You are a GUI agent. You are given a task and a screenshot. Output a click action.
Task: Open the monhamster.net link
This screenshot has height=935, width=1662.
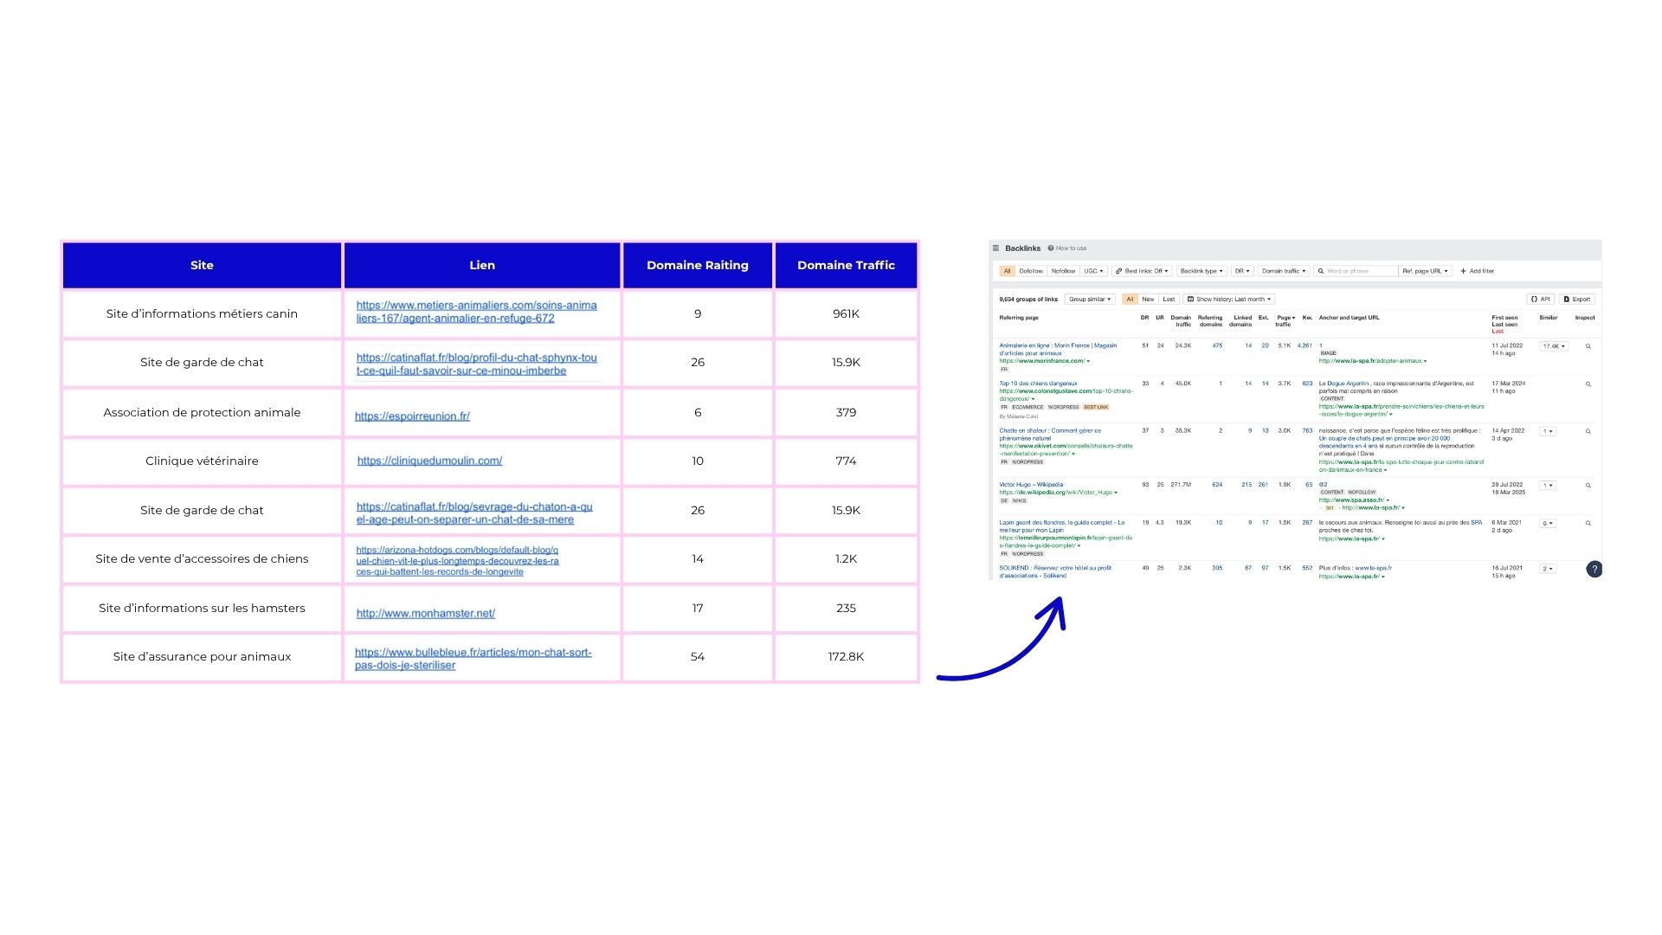425,614
